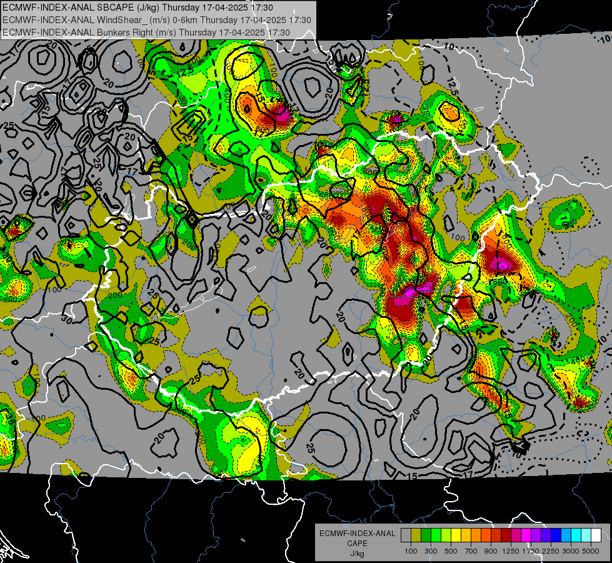Click the 300 legend value
This screenshot has width=612, height=563.
pos(431,551)
